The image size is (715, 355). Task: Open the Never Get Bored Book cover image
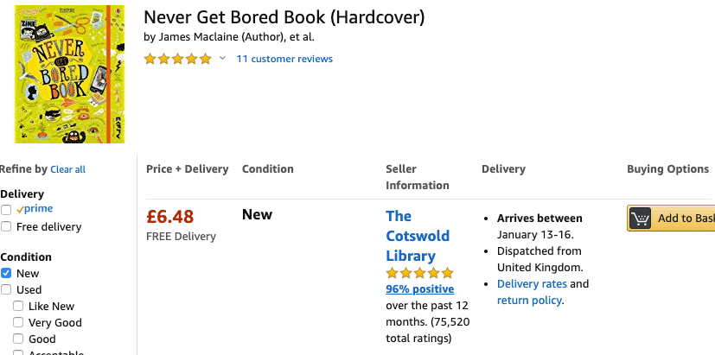point(70,74)
